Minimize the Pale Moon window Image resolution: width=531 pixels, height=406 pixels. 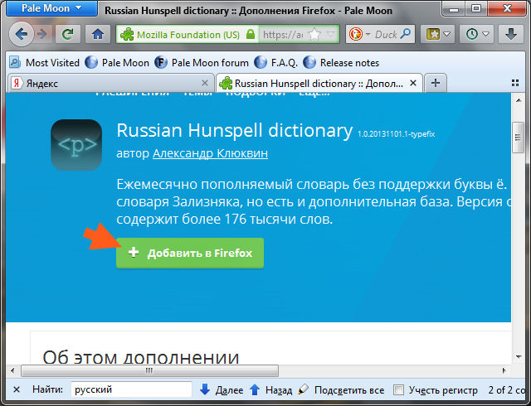tap(454, 8)
